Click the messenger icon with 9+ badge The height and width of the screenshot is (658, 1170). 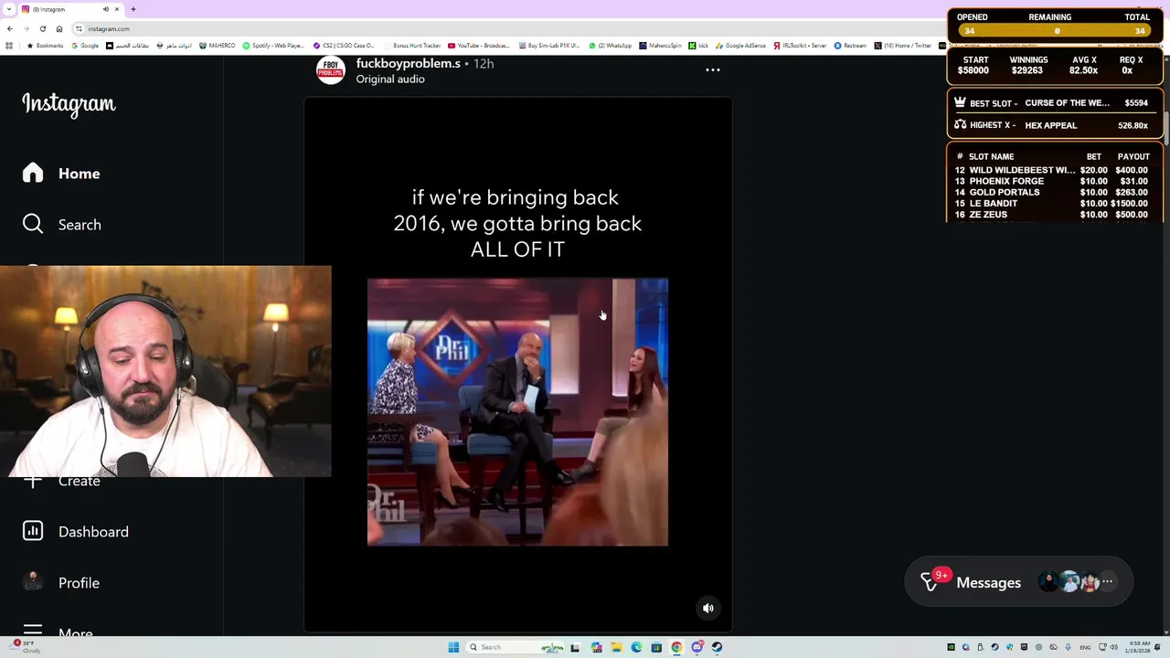931,581
